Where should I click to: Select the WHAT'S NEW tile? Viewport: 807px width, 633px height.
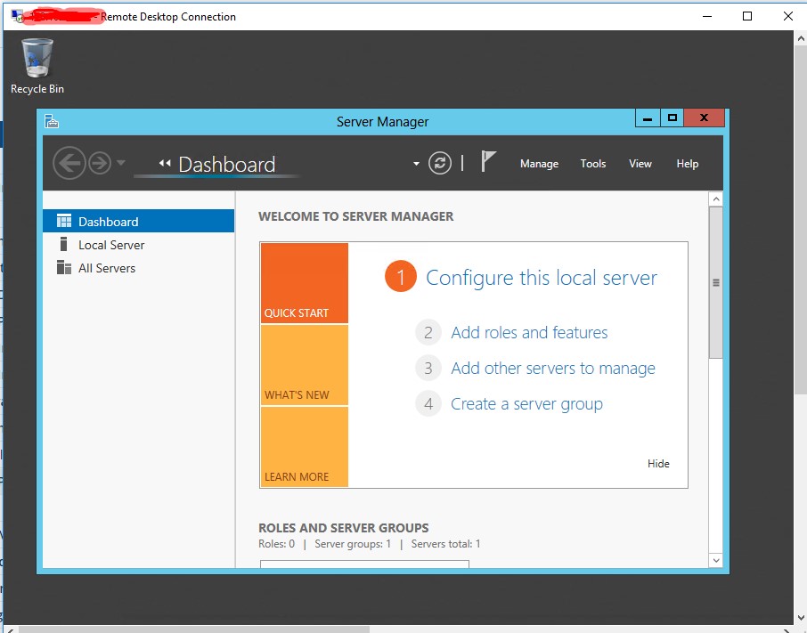pos(304,365)
